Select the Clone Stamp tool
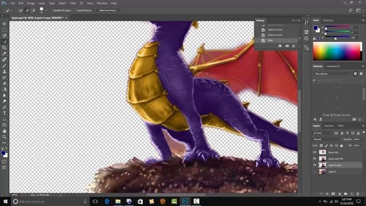The image size is (366, 206). coord(4,72)
